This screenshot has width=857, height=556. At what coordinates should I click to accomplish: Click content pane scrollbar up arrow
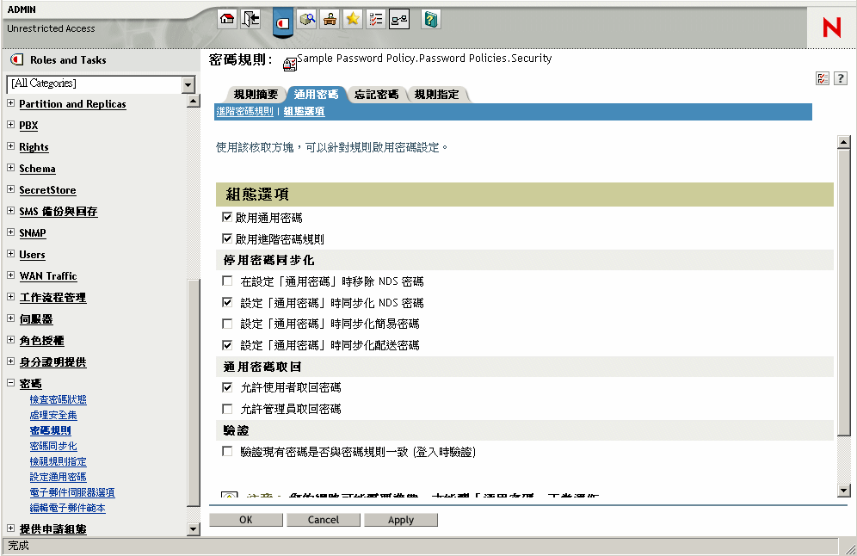(844, 142)
